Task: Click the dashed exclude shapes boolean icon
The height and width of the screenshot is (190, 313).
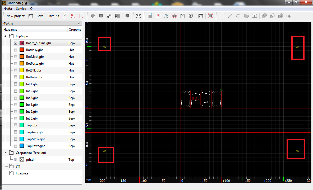Action: pos(289,16)
